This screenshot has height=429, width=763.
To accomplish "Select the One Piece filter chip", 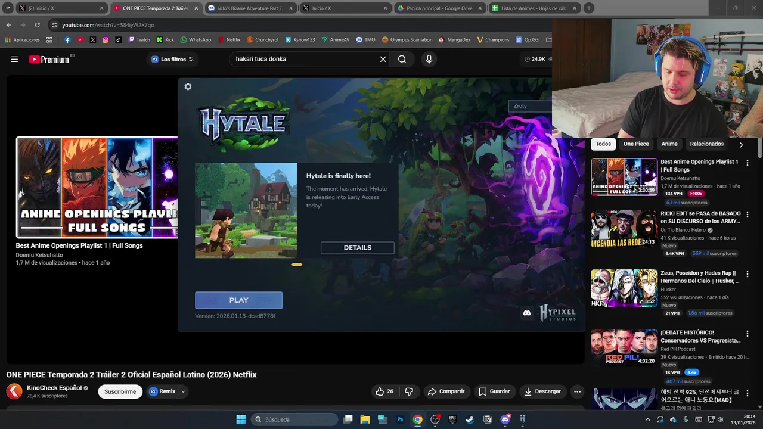I will (636, 144).
